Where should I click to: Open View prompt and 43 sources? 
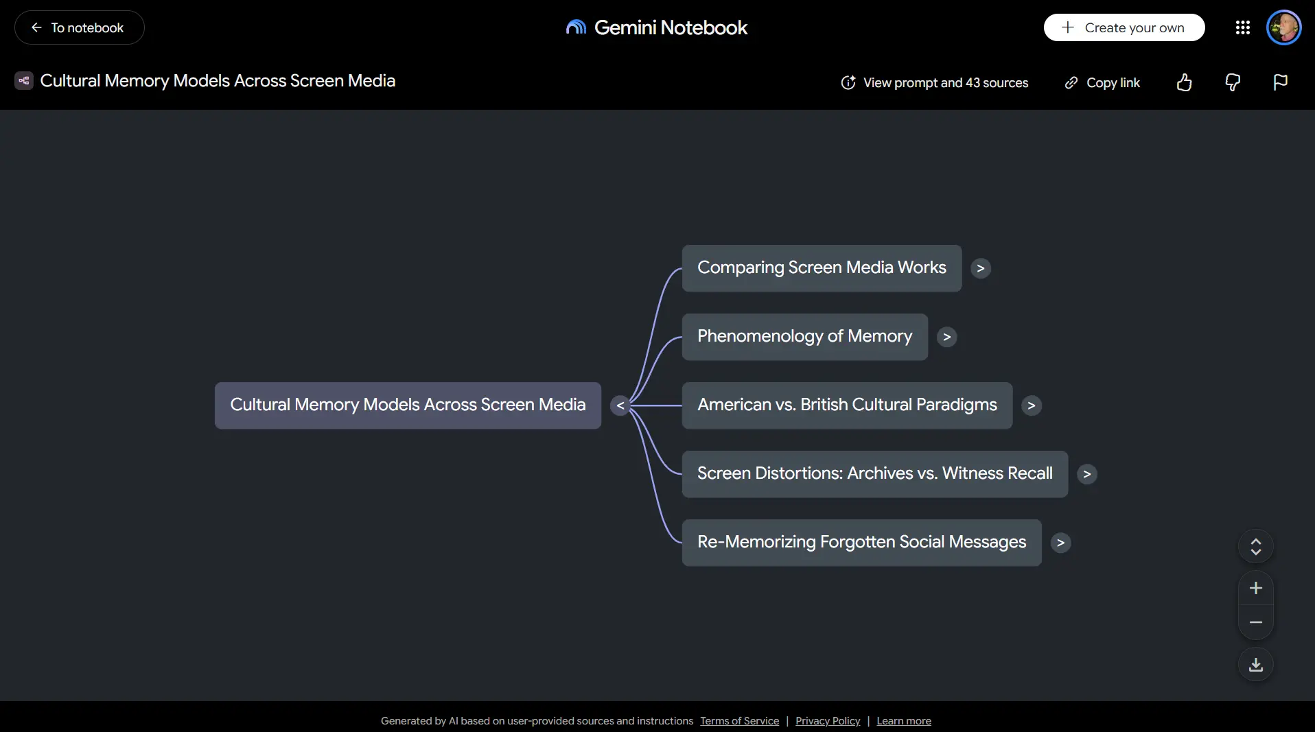pos(934,82)
